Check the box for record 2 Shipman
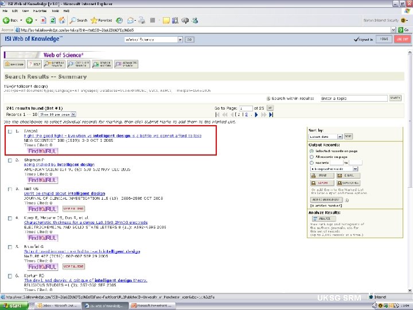 (10, 160)
